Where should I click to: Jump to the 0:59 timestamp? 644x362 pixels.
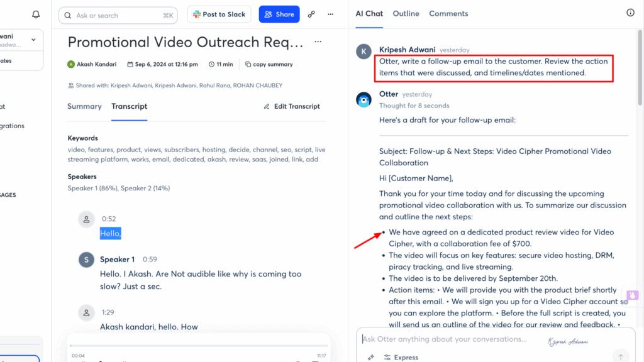pyautogui.click(x=150, y=260)
